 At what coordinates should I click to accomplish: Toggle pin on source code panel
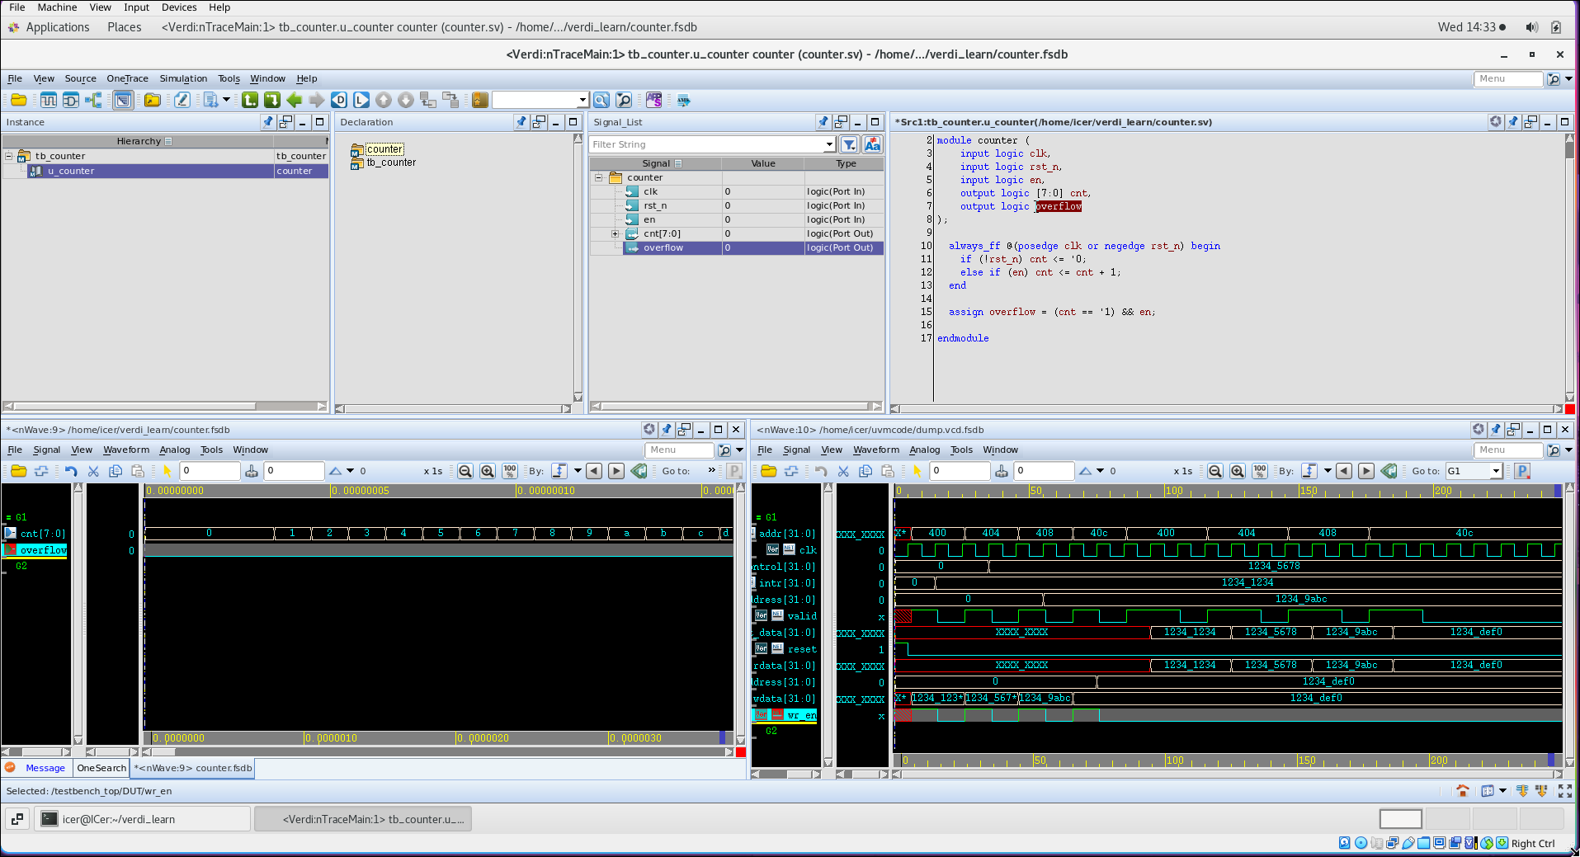[x=1513, y=122]
